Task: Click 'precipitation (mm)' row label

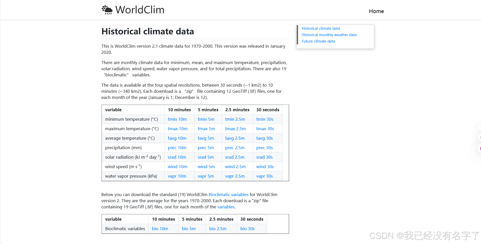Action: click(123, 148)
